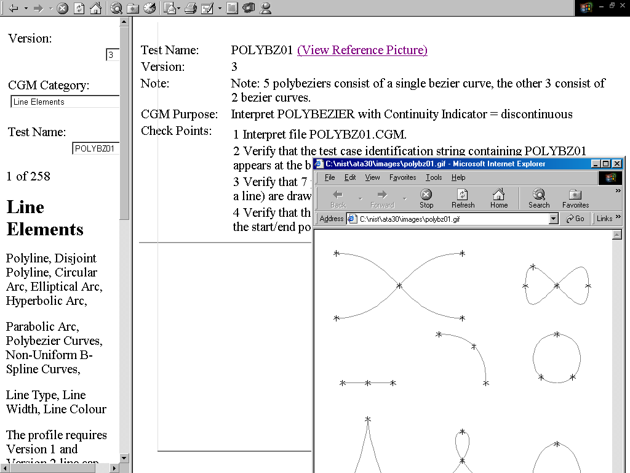Click the labeled Search button in popup window
Image resolution: width=630 pixels, height=473 pixels.
click(538, 198)
